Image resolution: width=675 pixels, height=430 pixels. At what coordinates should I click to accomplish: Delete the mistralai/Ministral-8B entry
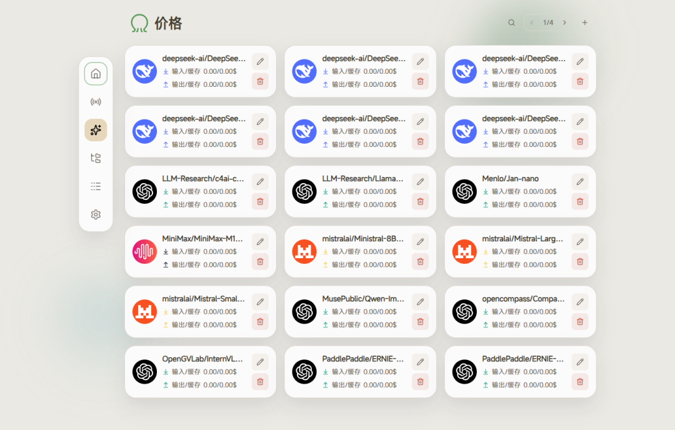click(x=420, y=261)
